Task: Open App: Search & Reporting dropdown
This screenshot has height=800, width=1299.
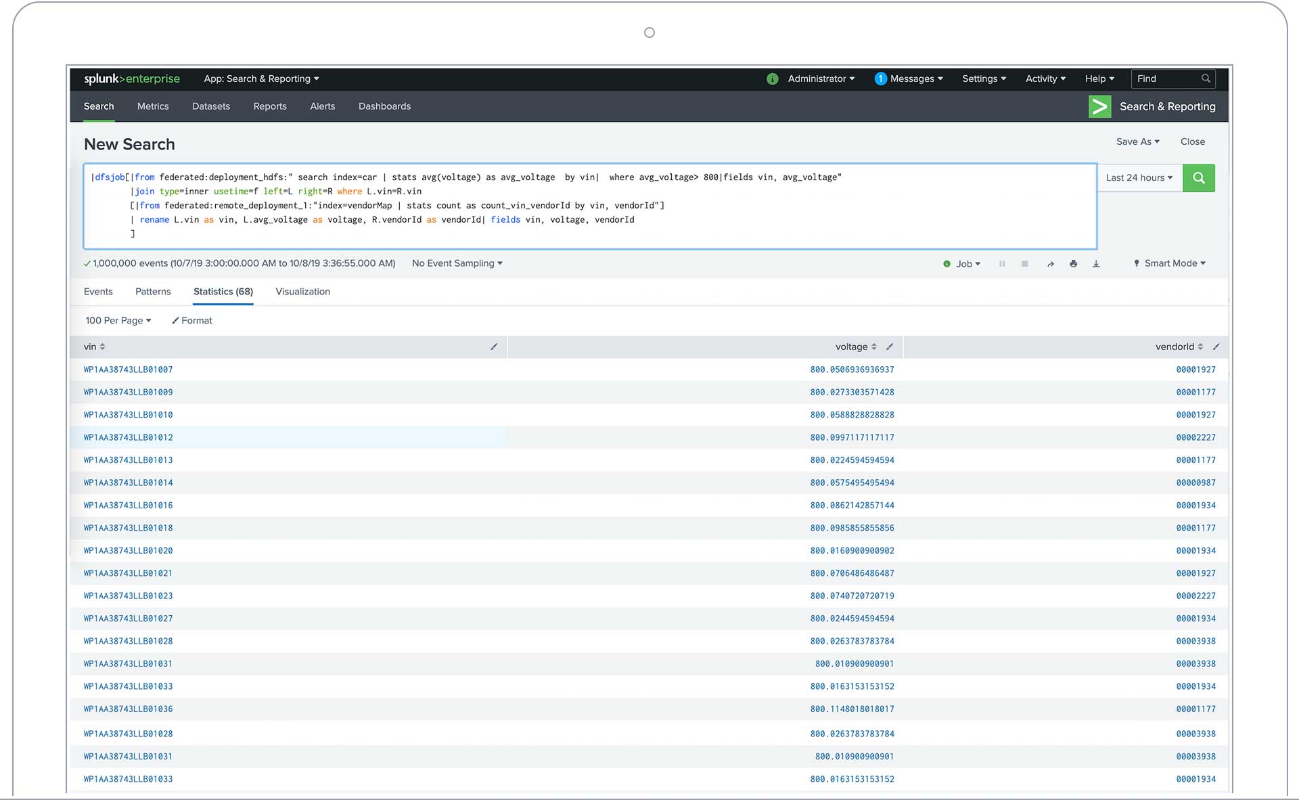Action: pos(261,79)
